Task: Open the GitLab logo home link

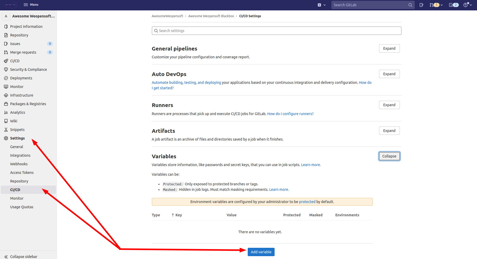Action: point(10,5)
